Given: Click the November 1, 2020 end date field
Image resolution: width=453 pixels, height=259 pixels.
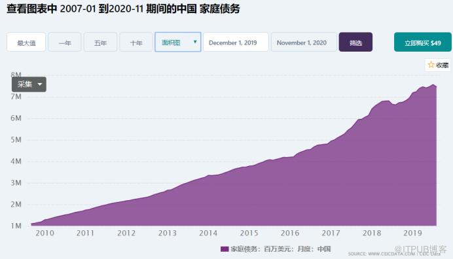Looking at the screenshot, I should pyautogui.click(x=304, y=42).
